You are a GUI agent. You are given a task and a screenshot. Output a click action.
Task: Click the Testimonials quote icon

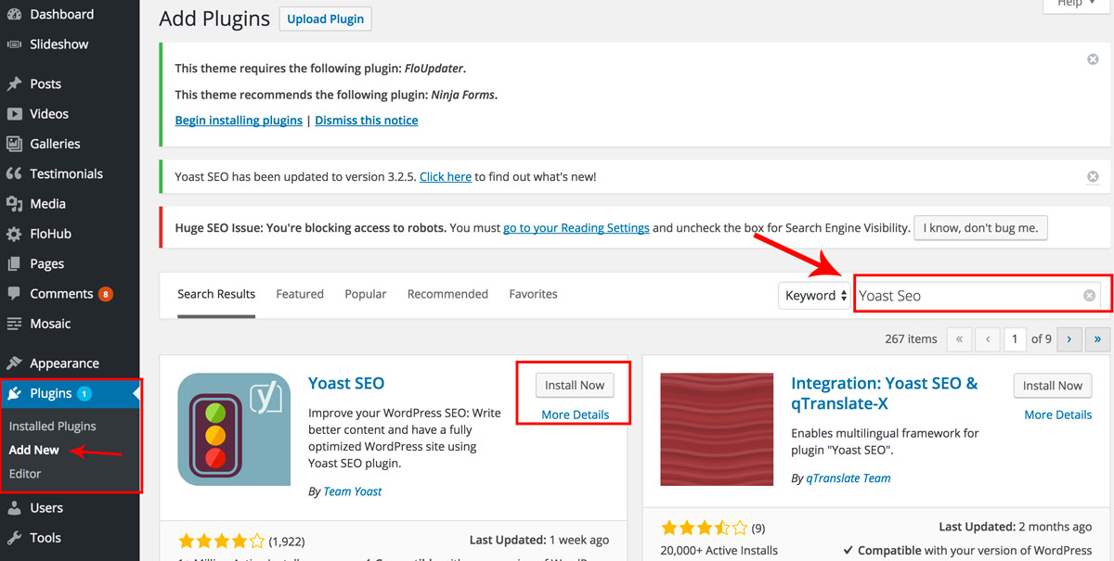point(14,173)
